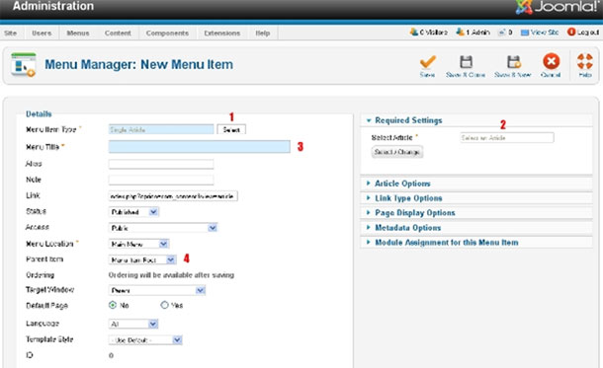Open the Site menu
The height and width of the screenshot is (368, 603).
11,33
